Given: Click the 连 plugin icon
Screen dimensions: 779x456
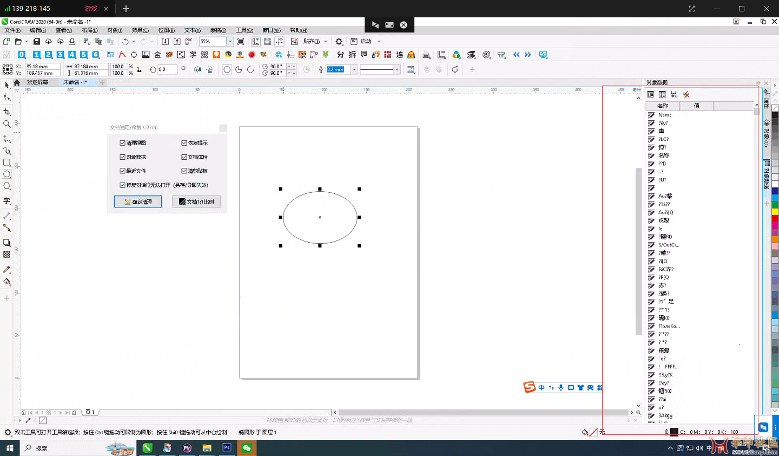Looking at the screenshot, I should coord(400,55).
